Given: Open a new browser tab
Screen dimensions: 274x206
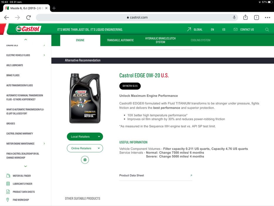Looking at the screenshot, I should coord(54,8).
